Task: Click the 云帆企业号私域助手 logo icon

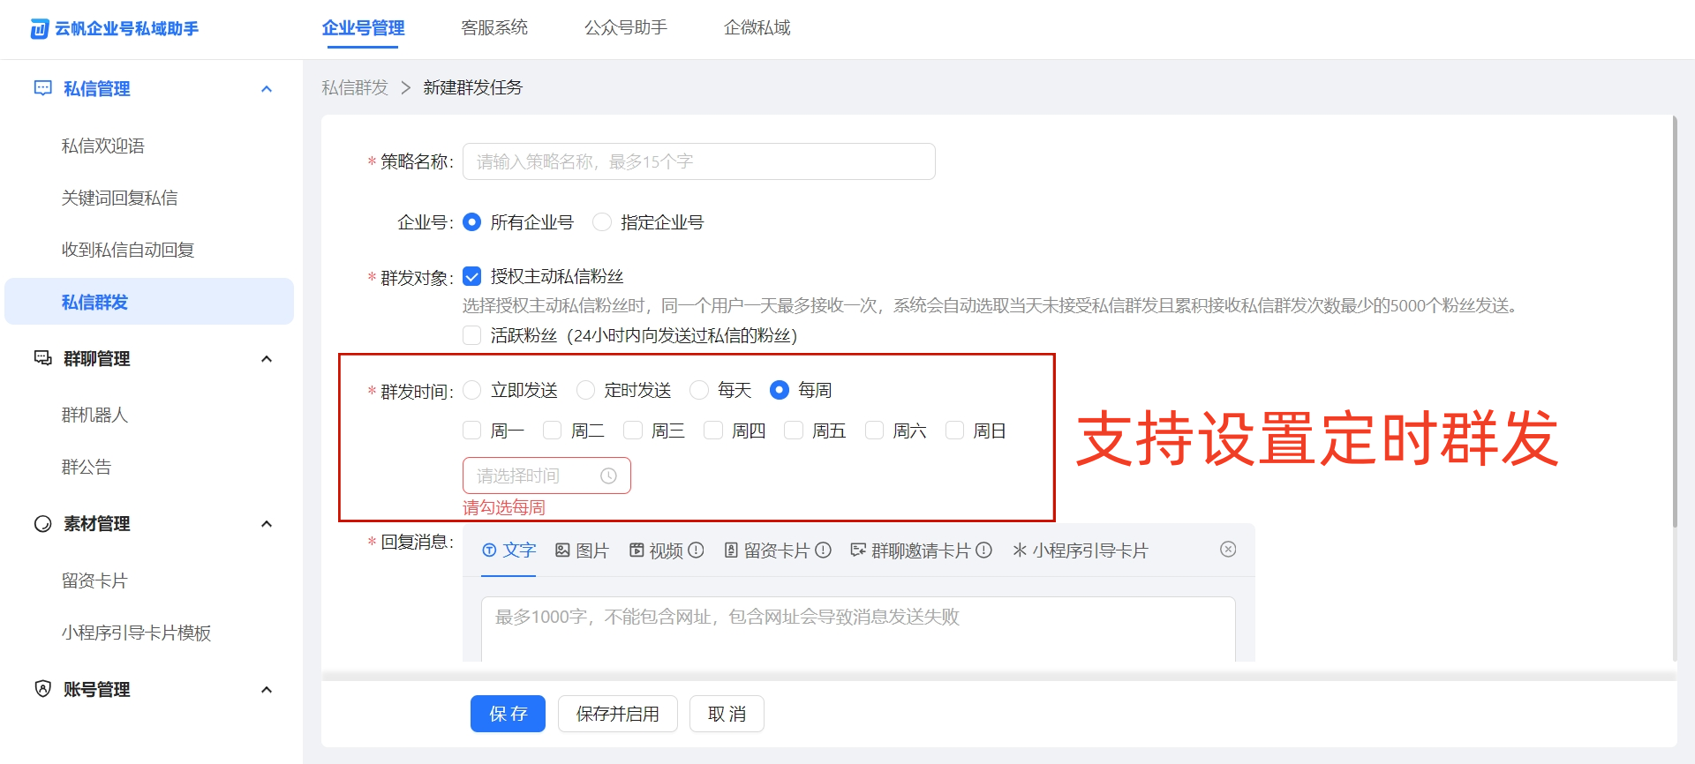Action: coord(40,29)
